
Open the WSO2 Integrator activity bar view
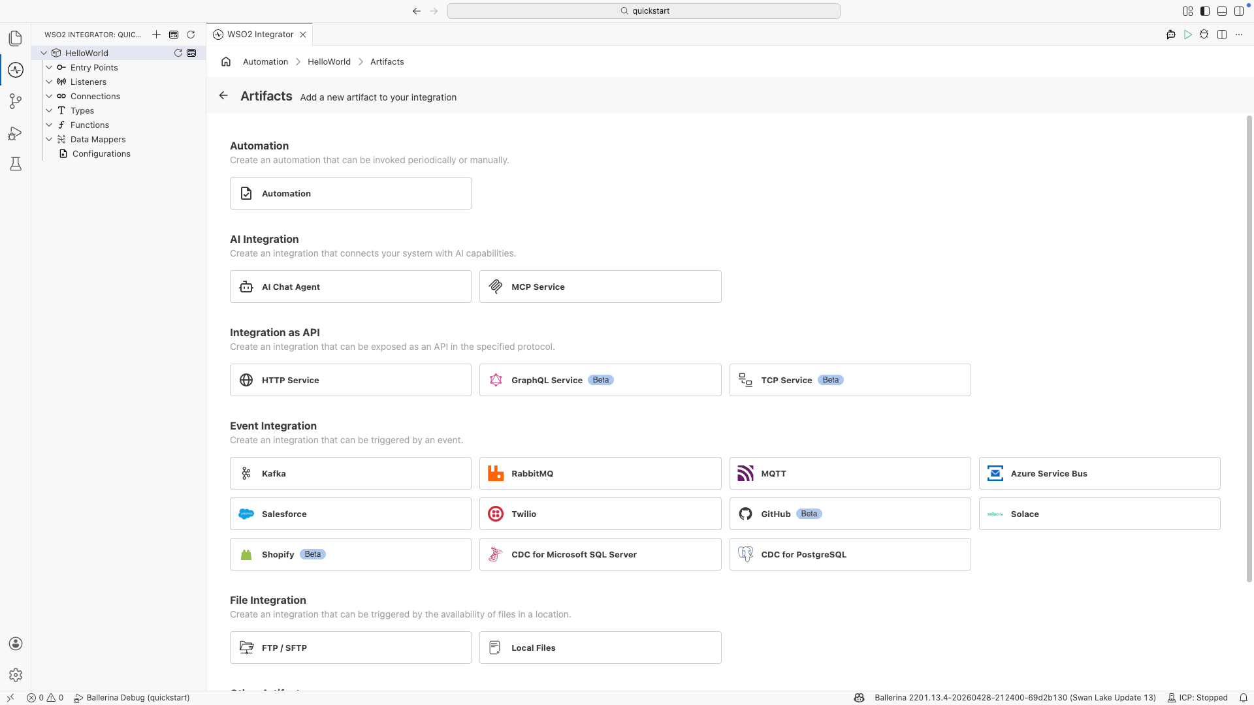pos(16,70)
